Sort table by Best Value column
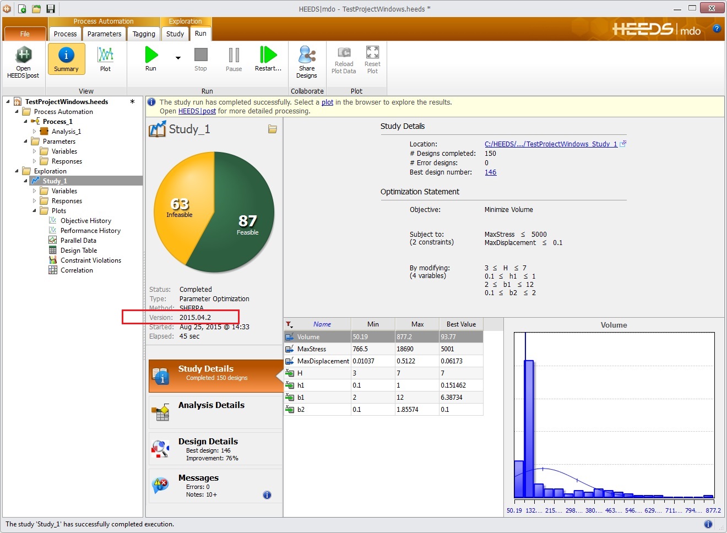727x533 pixels. 461,324
